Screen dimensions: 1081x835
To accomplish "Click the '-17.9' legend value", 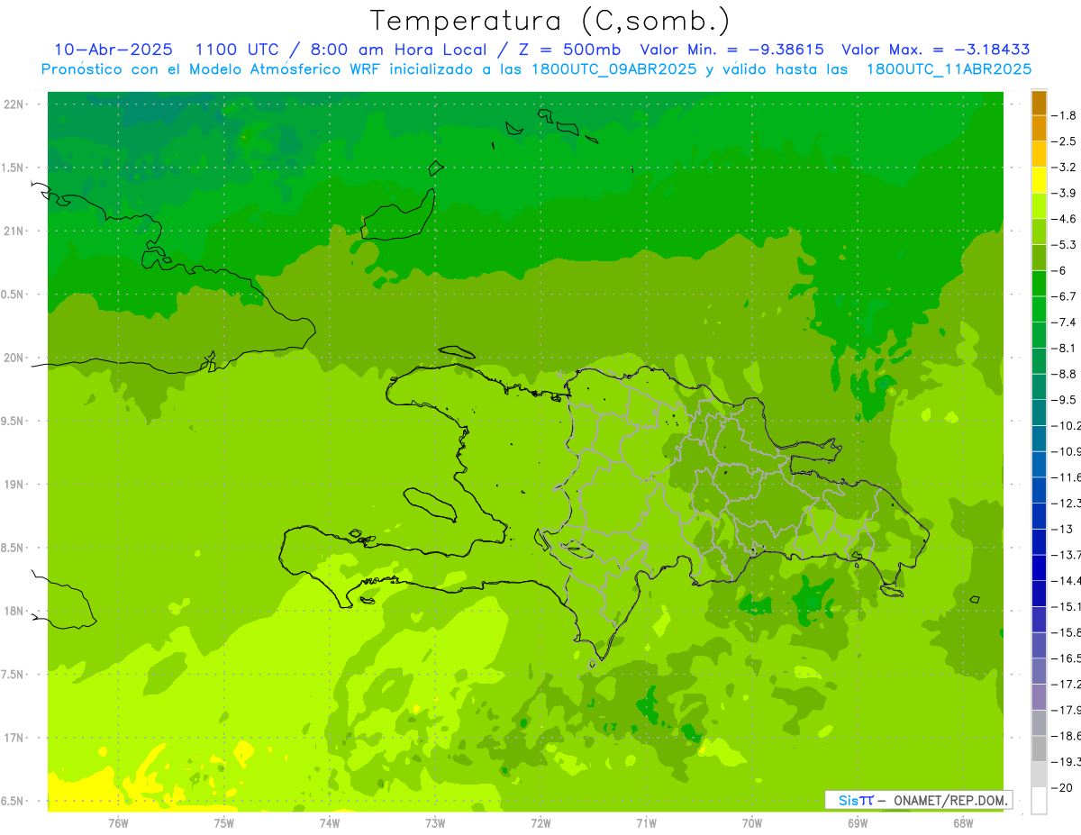I will pos(1067,710).
